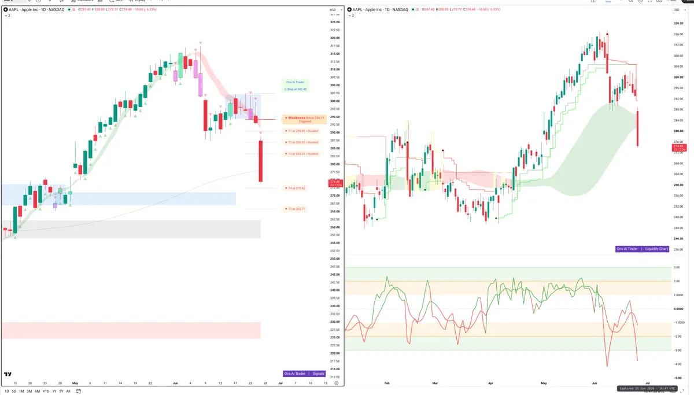Select the 3M time range
The image size is (694, 395).
point(29,392)
